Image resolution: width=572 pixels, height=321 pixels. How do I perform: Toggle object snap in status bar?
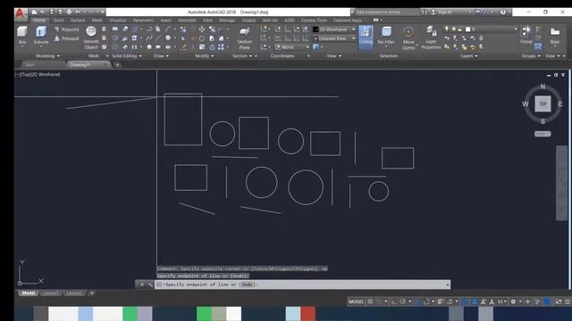(426, 301)
